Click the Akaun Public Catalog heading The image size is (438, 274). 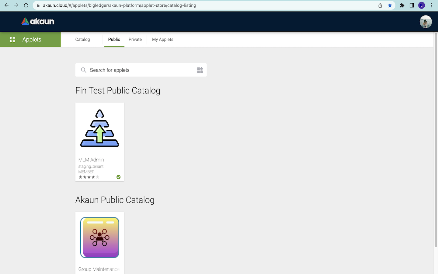(115, 200)
